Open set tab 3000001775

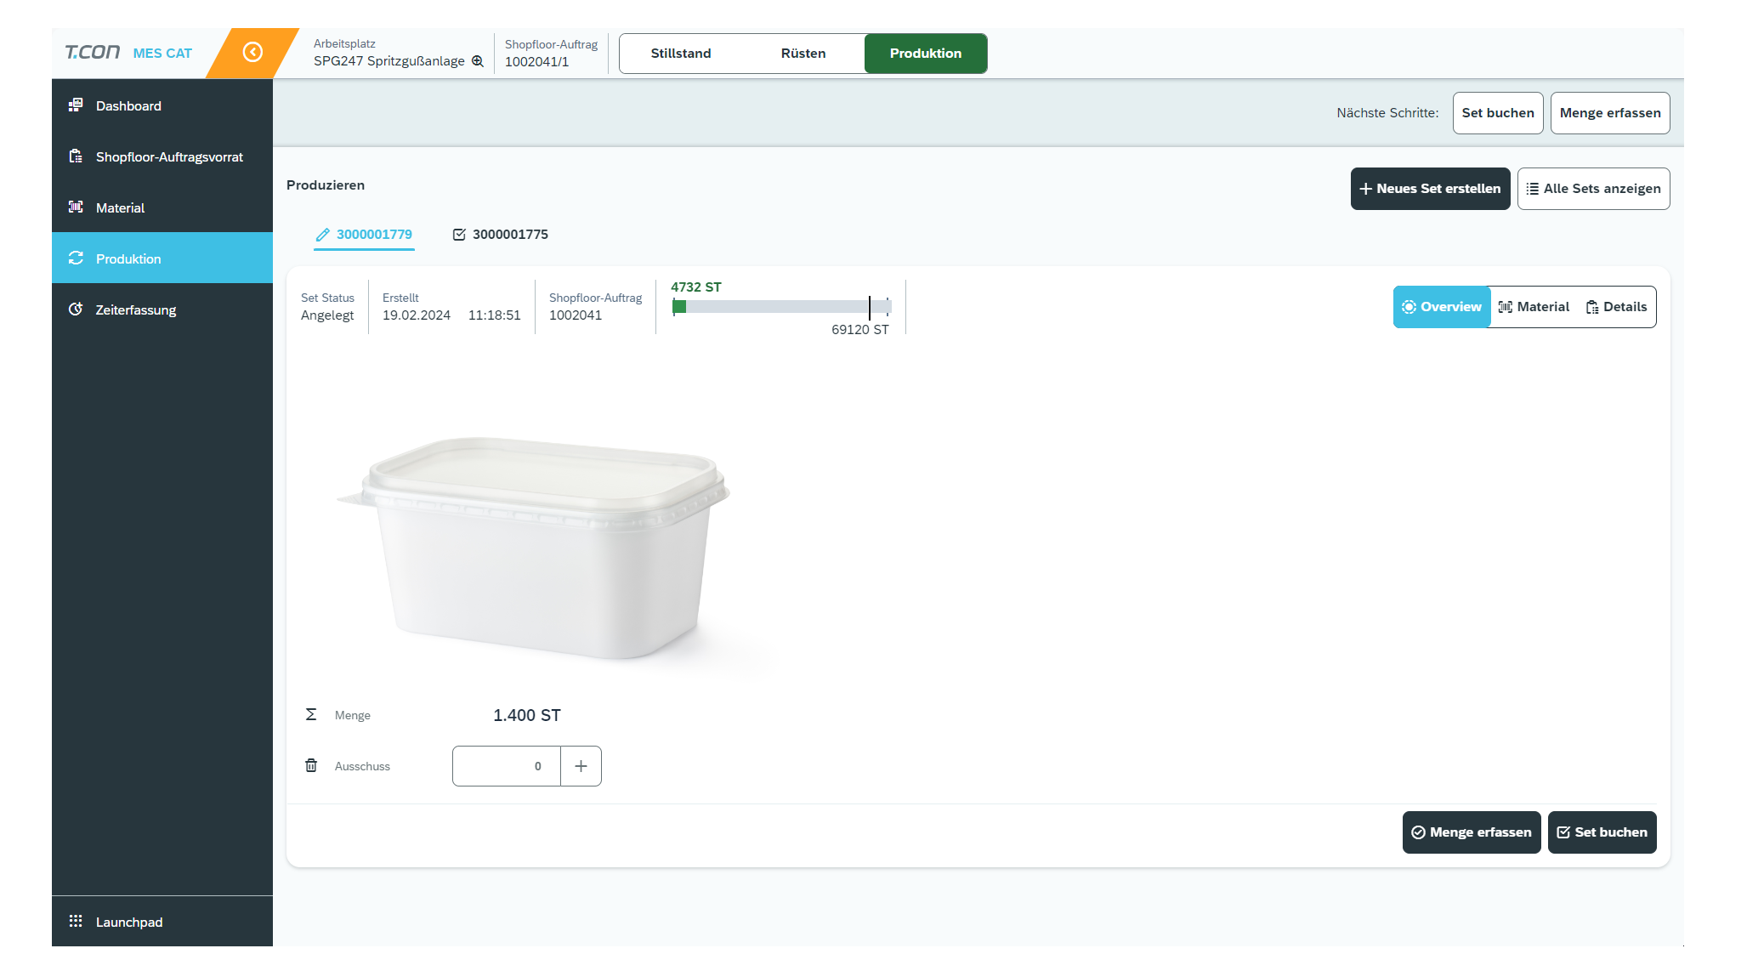point(501,235)
